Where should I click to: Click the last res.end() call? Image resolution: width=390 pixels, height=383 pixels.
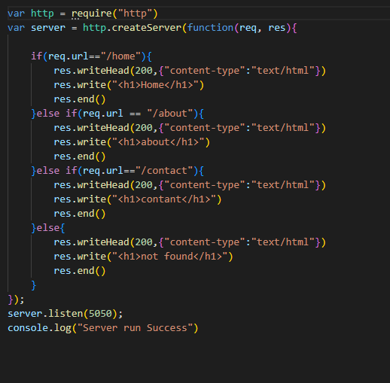click(80, 271)
